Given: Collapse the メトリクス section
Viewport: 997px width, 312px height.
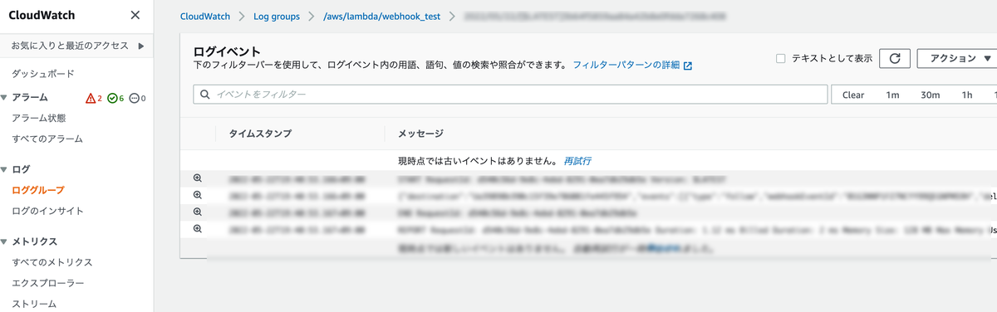Looking at the screenshot, I should point(5,241).
